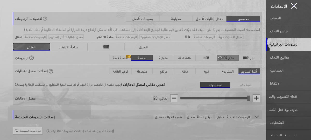Set frame rate to قوية
The width and height of the screenshot is (311, 140).
coord(206,71)
